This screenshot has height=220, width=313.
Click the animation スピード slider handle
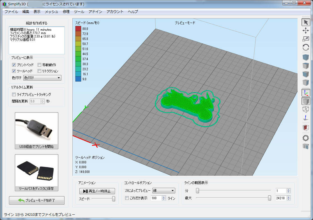114,198
